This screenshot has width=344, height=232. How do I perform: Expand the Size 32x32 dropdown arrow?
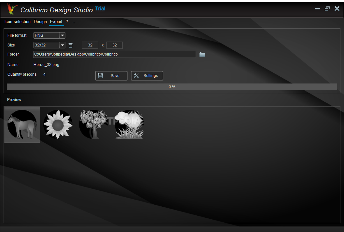tap(62, 45)
